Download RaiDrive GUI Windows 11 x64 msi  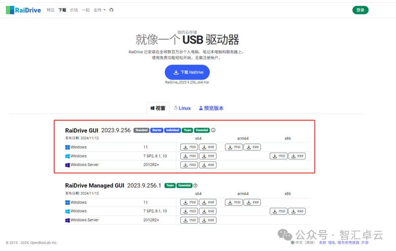pos(189,147)
